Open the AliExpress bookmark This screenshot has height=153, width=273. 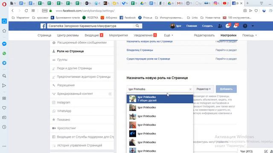(109, 17)
